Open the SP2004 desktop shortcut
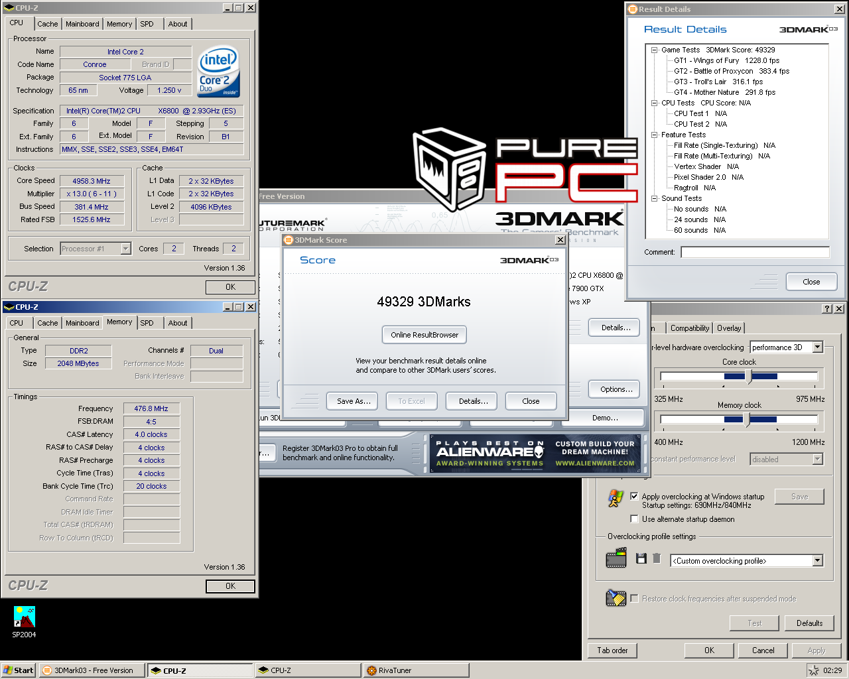This screenshot has width=849, height=679. [x=25, y=621]
